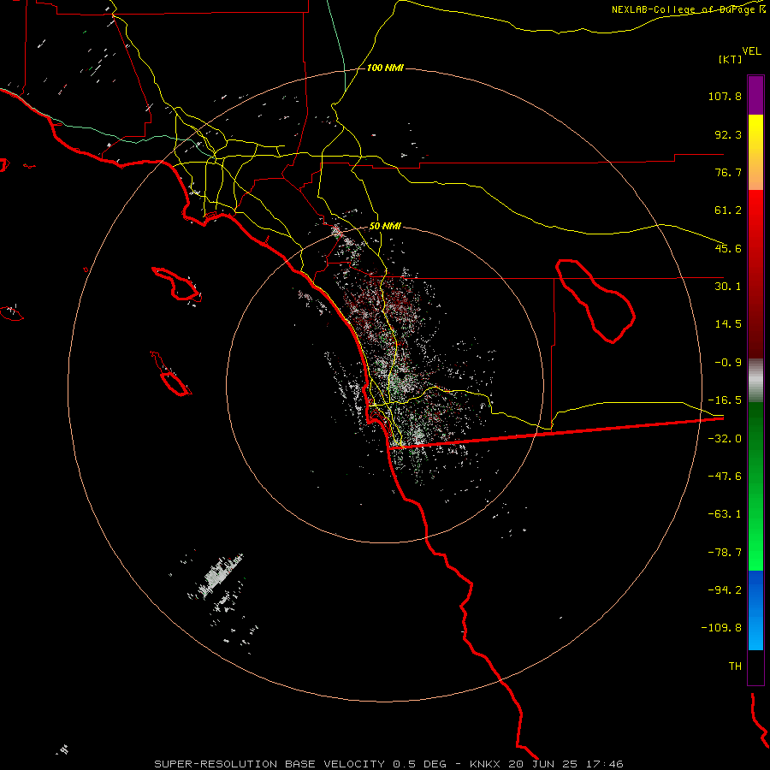770x770 pixels.
Task: Click the gray near-zero color bar segment
Action: [x=755, y=381]
